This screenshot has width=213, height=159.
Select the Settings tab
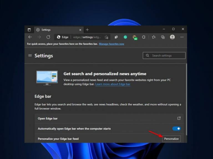59,30
